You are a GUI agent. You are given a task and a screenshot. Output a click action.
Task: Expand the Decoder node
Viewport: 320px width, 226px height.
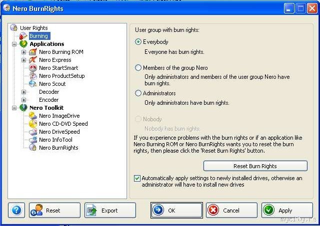pos(23,92)
